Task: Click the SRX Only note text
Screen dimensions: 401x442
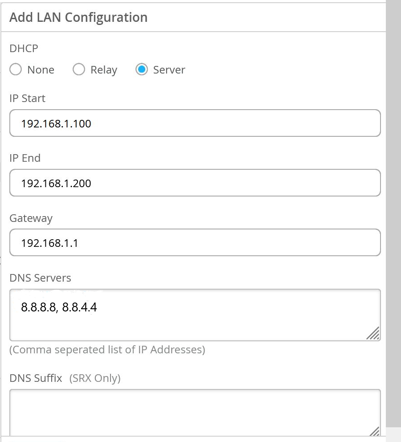Action: click(95, 378)
